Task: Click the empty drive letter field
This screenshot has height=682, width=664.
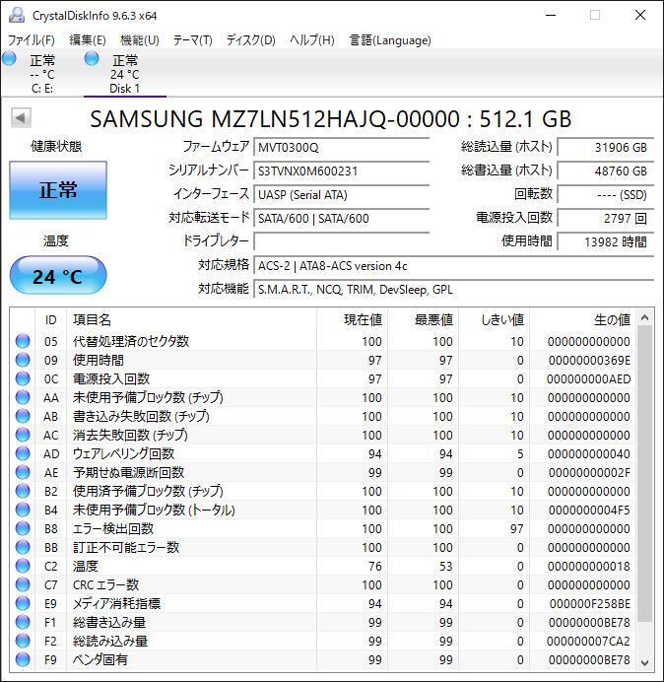Action: 342,241
